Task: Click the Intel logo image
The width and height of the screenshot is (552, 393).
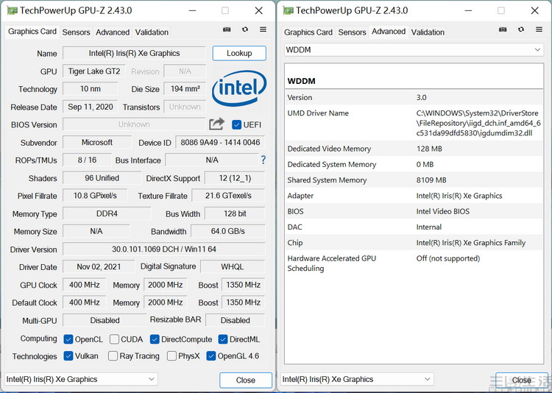Action: click(x=238, y=88)
